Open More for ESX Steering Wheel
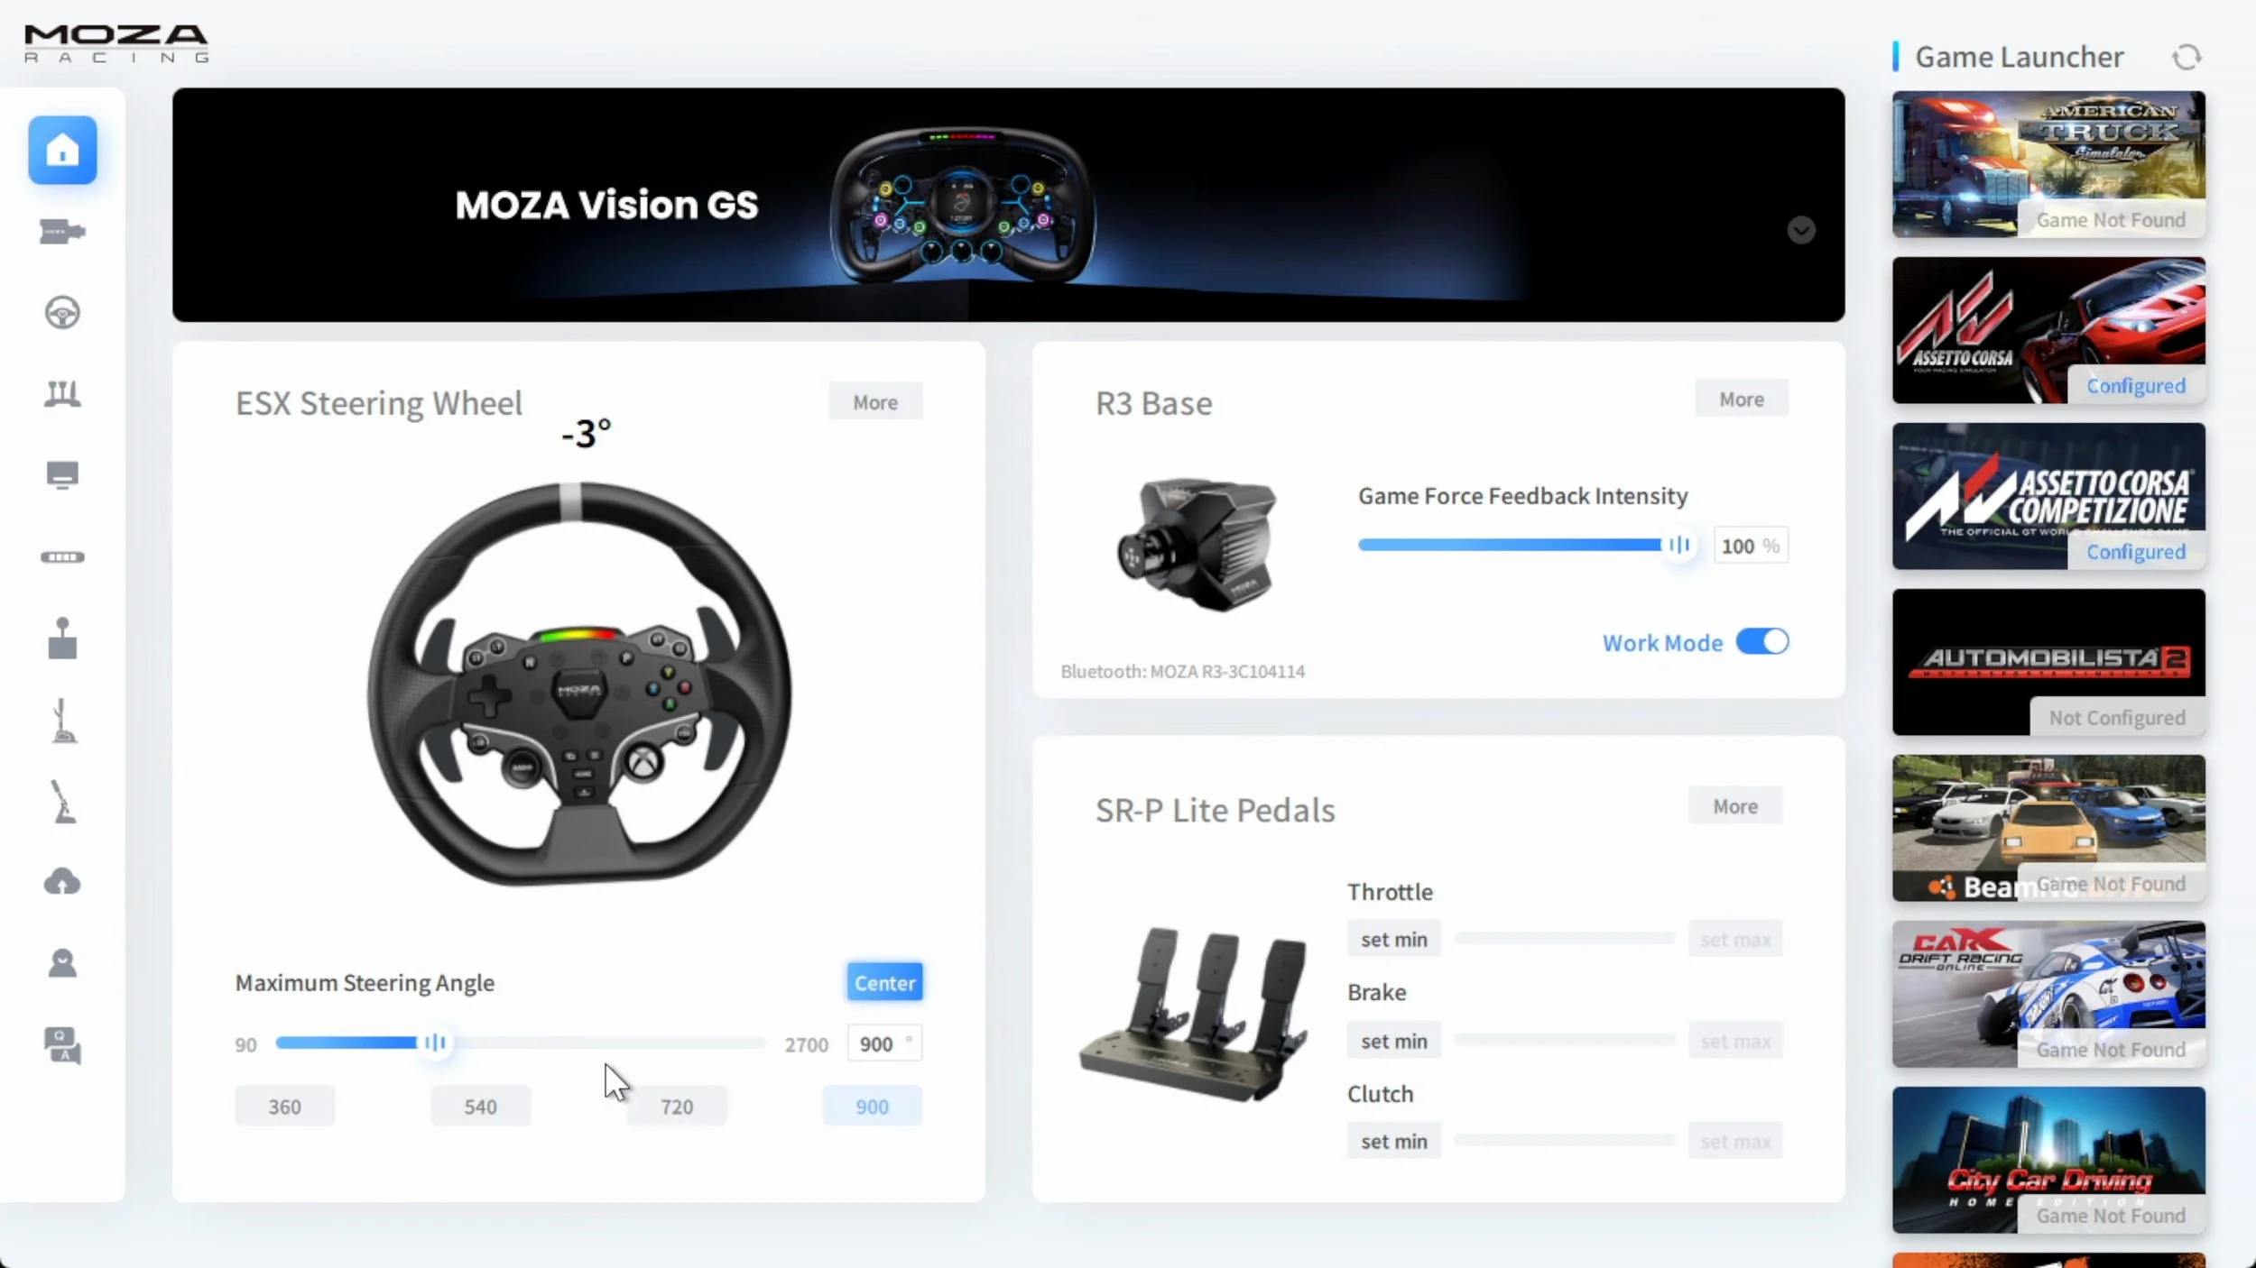 (875, 402)
